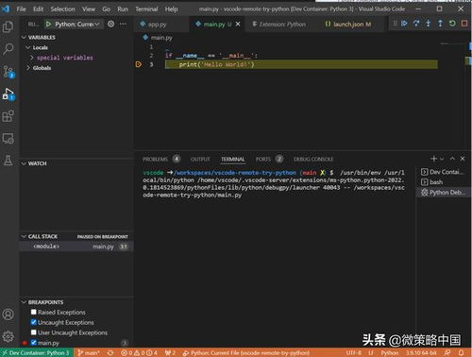Select the Dev Container terminal entry
The width and height of the screenshot is (472, 357).
[x=443, y=172]
